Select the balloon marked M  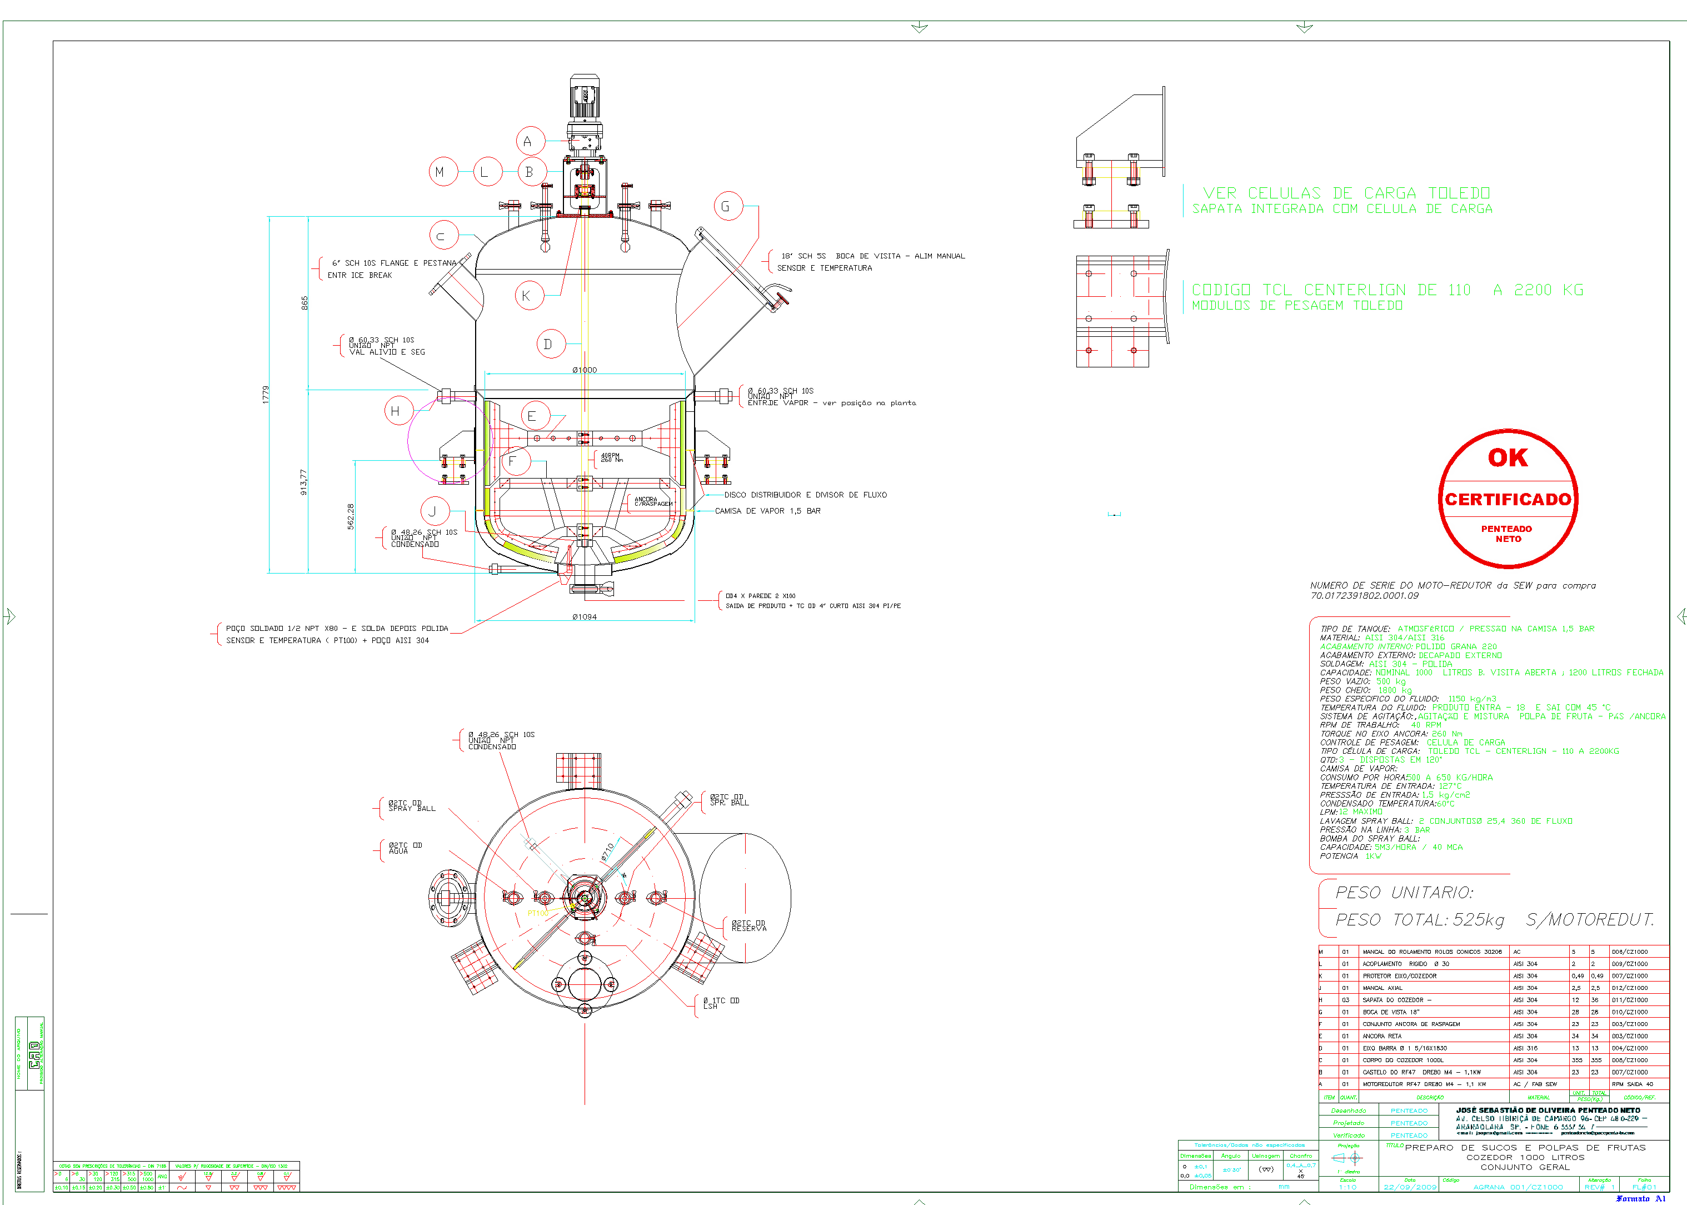[x=443, y=172]
